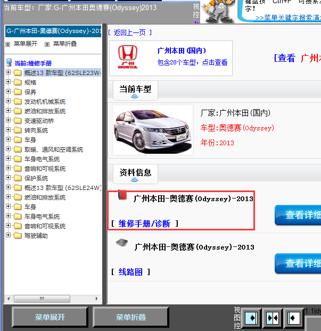321x331 pixels.
Task: Open the 资料信息 tab
Action: pyautogui.click(x=135, y=173)
